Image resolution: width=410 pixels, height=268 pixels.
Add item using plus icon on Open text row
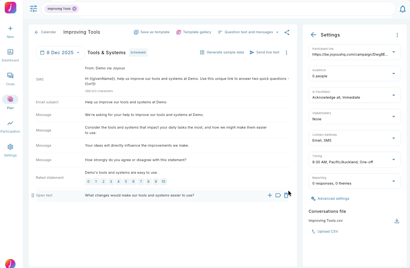tap(270, 195)
